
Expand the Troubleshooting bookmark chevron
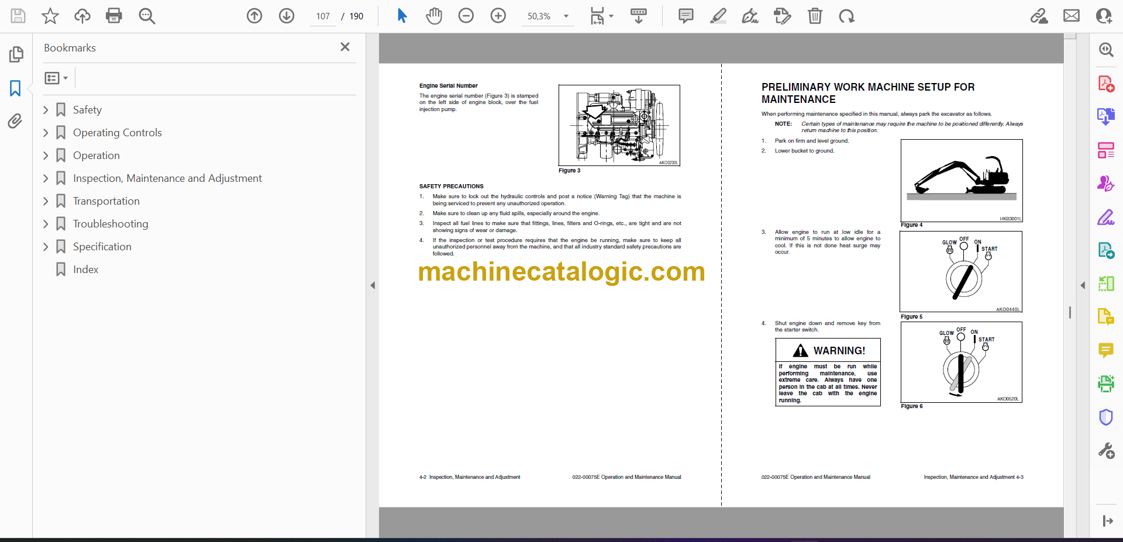pos(46,224)
